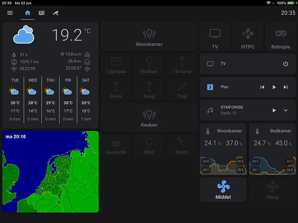Toggle the Hoek floor lamp
The image size is (298, 223).
click(x=116, y=90)
